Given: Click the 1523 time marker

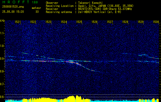Looking at the screenshot, I should [48, 22].
